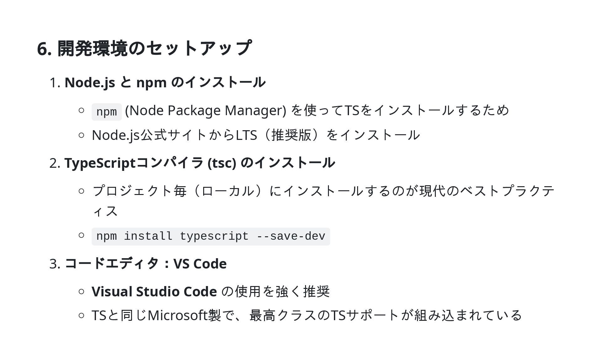Select the bold text Node.js と npm のインストール
The width and height of the screenshot is (602, 338).
pos(165,82)
